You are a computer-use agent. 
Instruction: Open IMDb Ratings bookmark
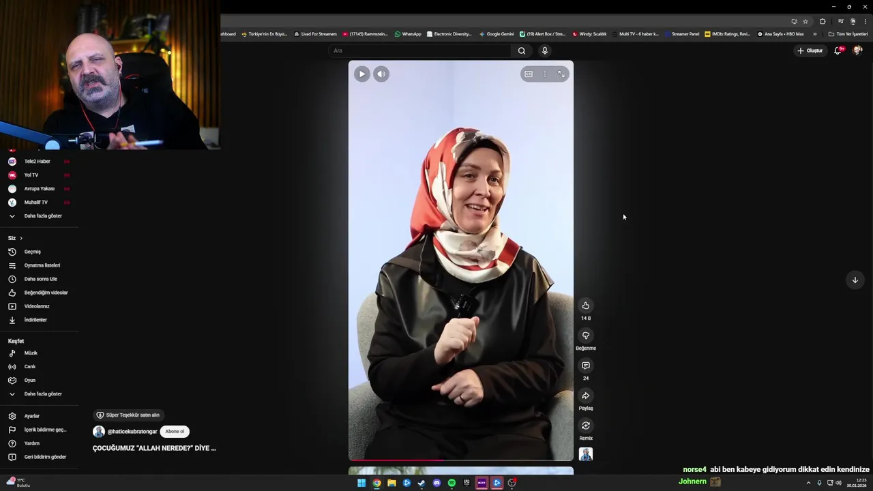point(728,34)
